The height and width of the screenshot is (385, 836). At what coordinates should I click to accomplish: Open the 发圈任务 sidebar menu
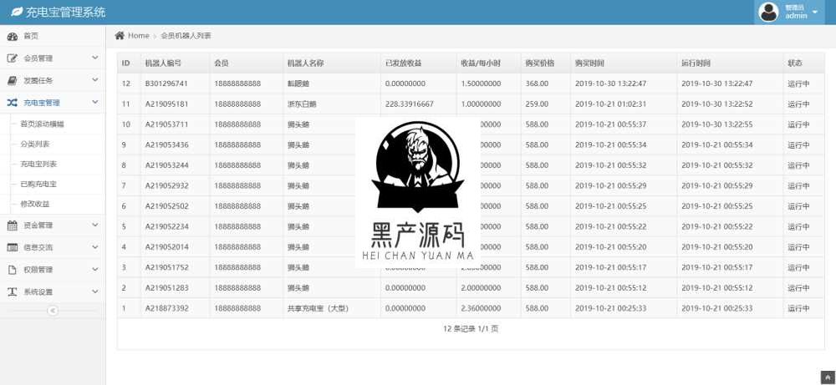click(53, 80)
